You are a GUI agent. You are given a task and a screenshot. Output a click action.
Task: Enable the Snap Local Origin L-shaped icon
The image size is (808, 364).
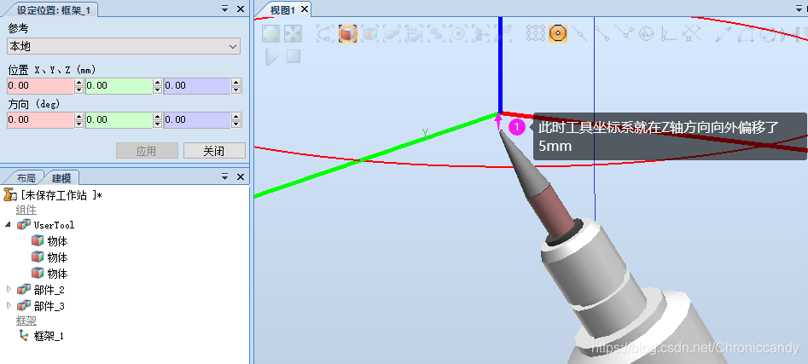(668, 33)
